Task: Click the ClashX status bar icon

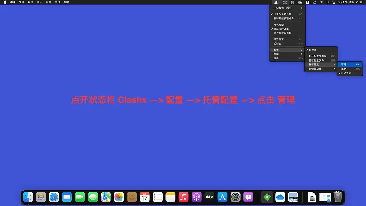Action: click(276, 2)
